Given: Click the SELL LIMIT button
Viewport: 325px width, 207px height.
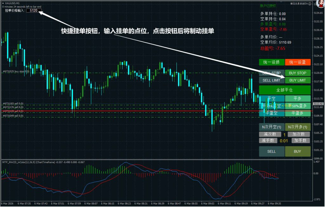Looking at the screenshot, I should coord(271,80).
